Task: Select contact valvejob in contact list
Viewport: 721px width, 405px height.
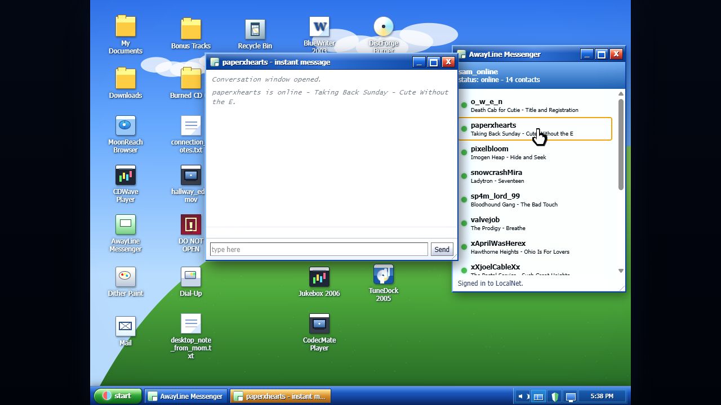Action: click(535, 223)
